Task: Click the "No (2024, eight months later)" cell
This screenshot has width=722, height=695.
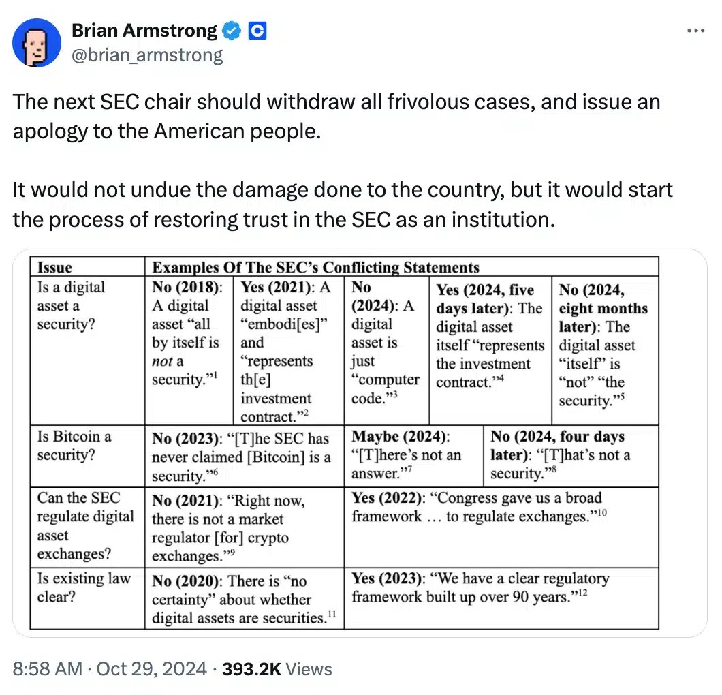Action: 603,345
